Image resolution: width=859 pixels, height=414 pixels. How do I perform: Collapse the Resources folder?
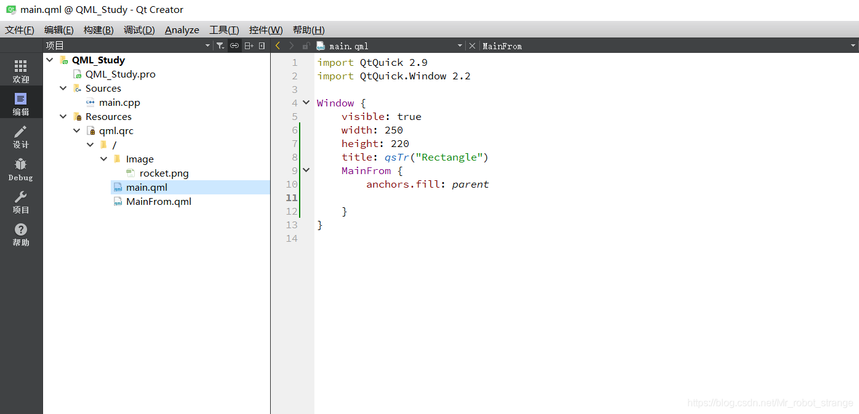coord(63,116)
